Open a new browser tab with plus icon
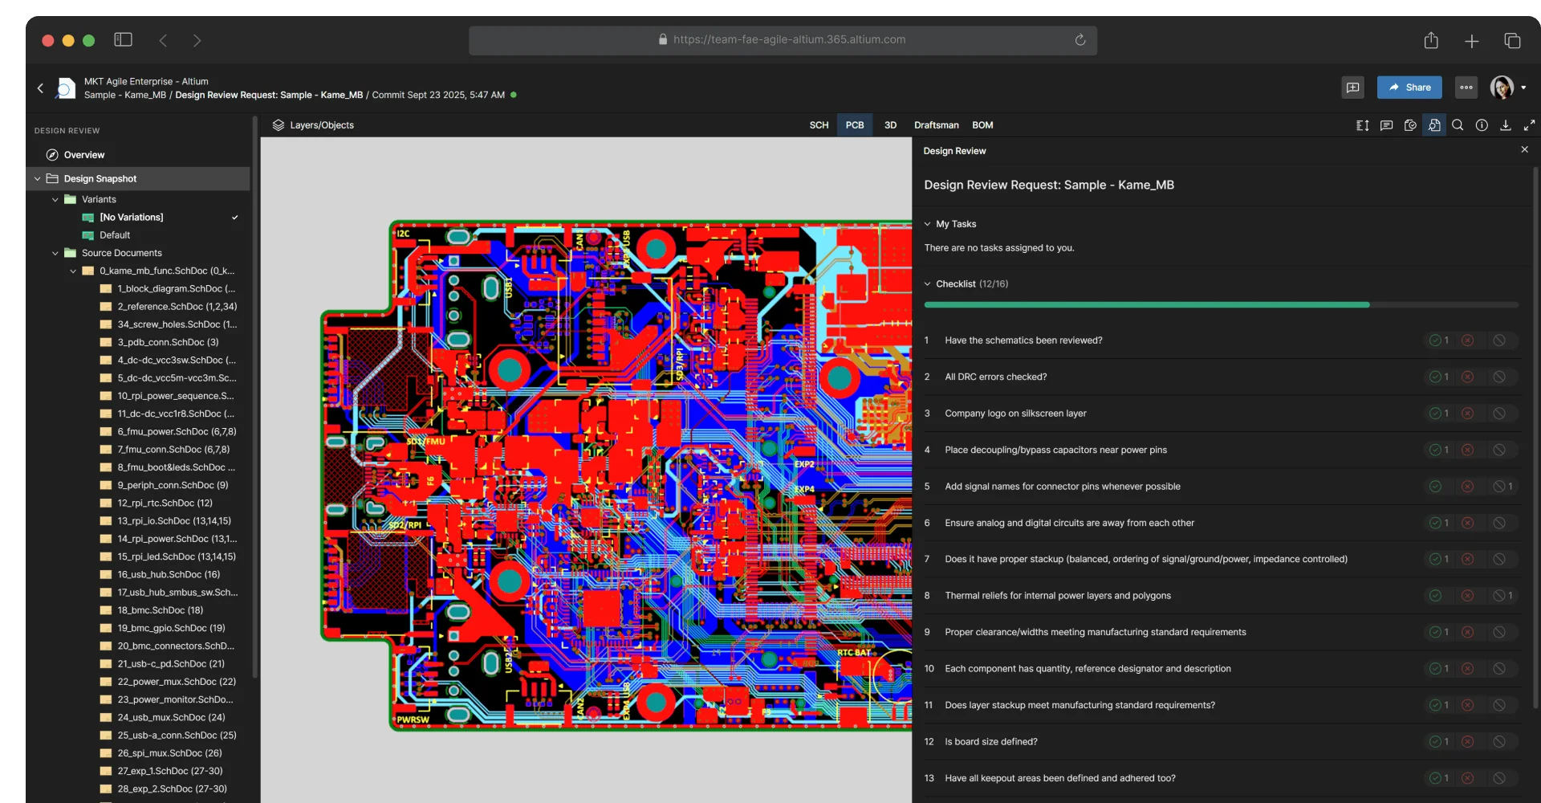 (x=1471, y=41)
